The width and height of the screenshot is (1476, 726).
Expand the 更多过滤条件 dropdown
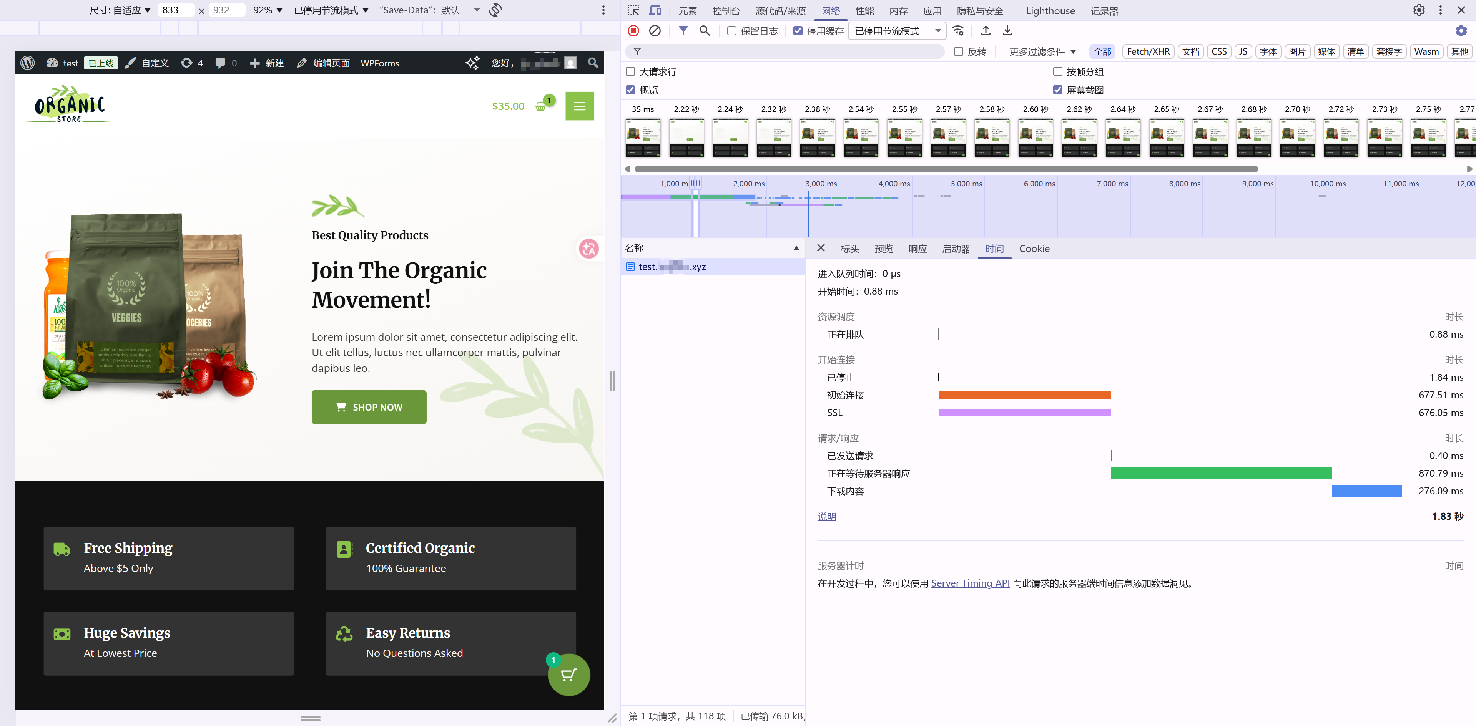[x=1042, y=51]
